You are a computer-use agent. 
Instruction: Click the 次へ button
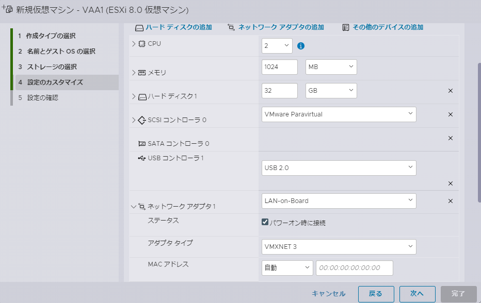[x=417, y=294]
